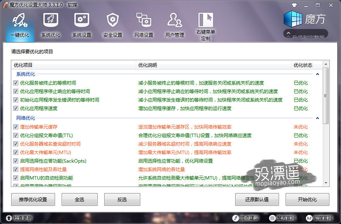Screen dimensions: 341x224
Task: Open the 网络设置 network icon
Action: click(x=143, y=20)
